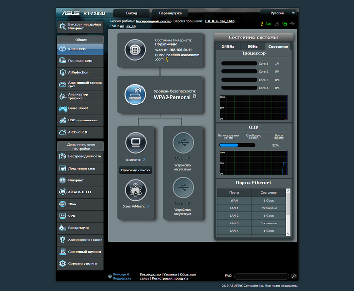
Task: Open the Русский language dropdown
Action: pyautogui.click(x=278, y=13)
